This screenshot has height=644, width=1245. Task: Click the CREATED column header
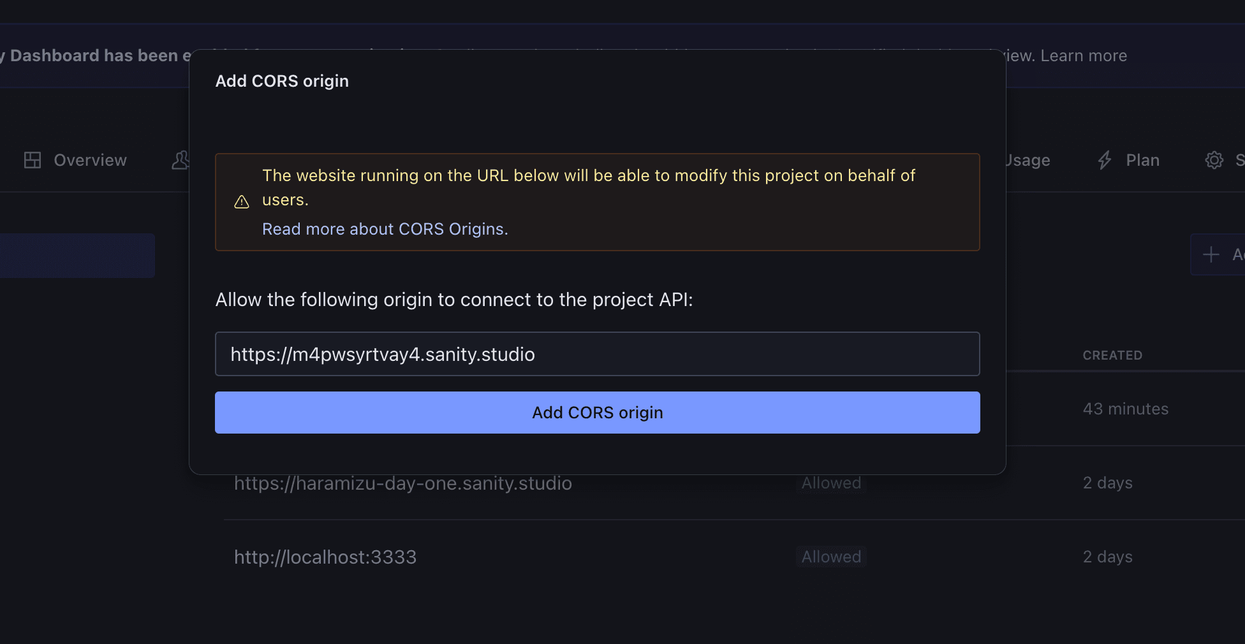click(1112, 355)
